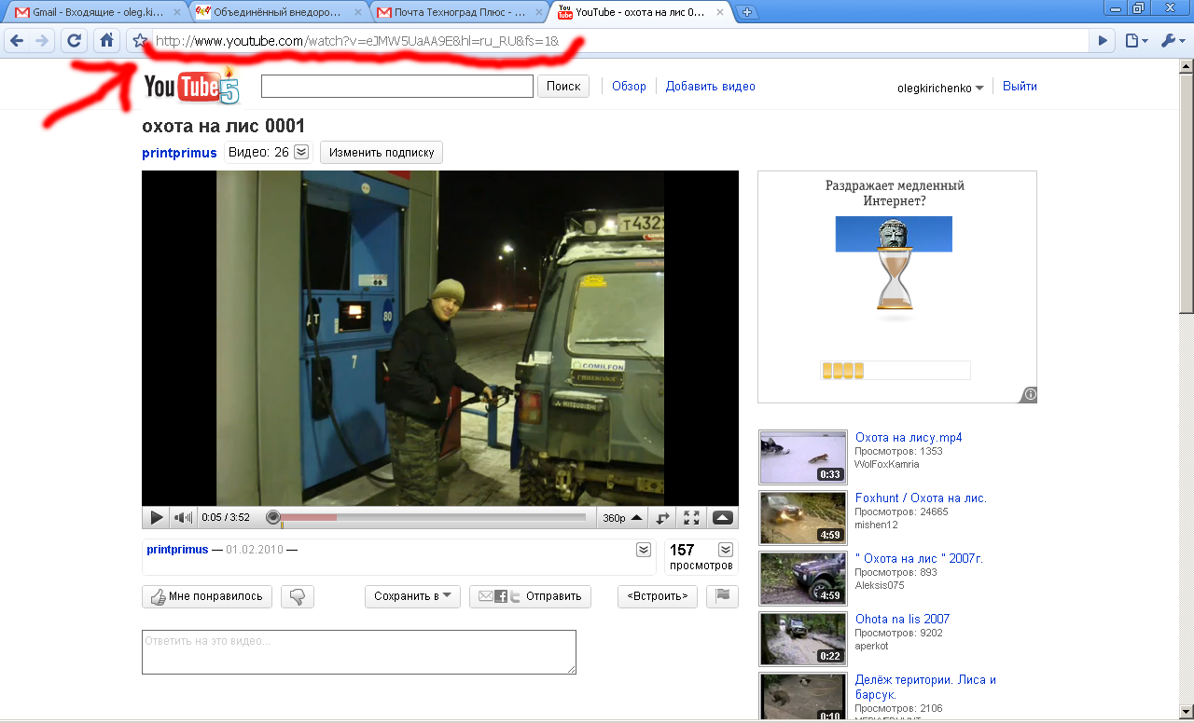Screen dimensions: 1194x723
Task: Play the video with the play button
Action: point(157,518)
